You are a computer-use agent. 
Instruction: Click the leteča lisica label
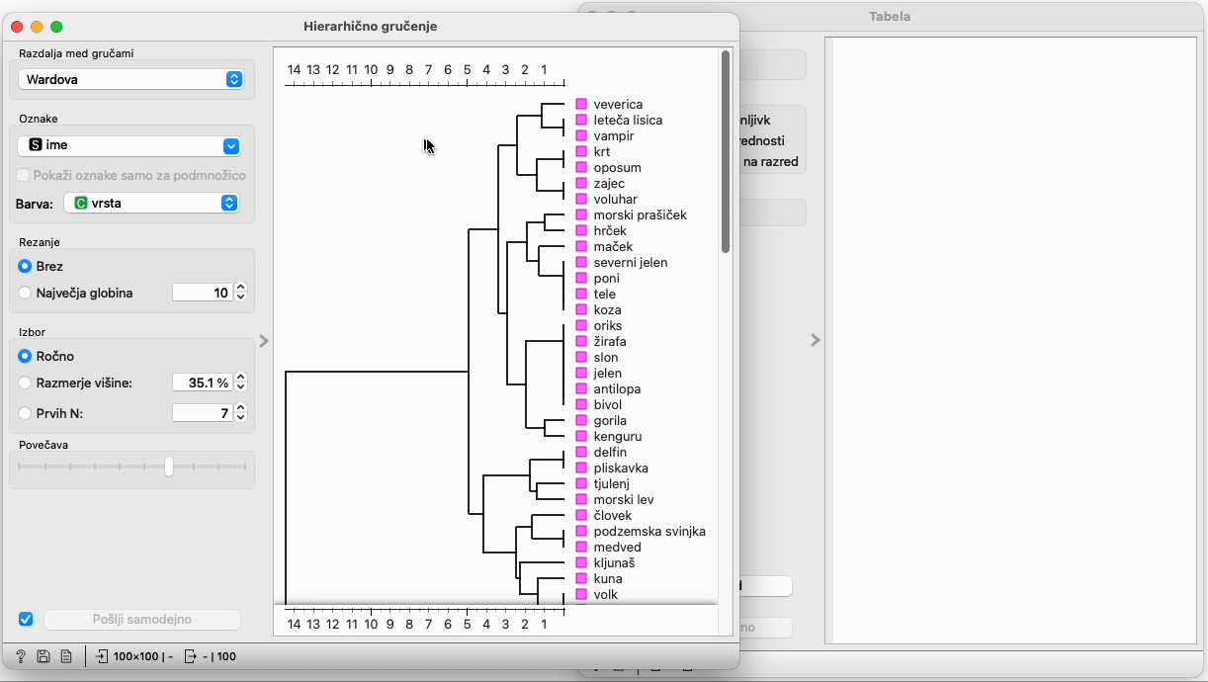click(628, 120)
